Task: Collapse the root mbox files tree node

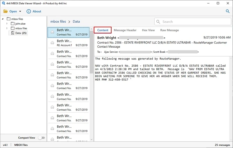Action: pyautogui.click(x=3, y=19)
